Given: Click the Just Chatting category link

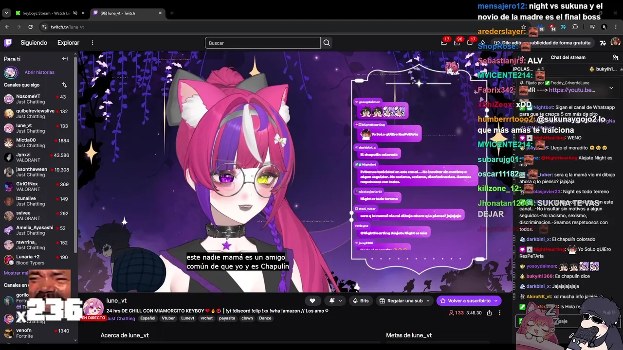Looking at the screenshot, I should [121, 319].
